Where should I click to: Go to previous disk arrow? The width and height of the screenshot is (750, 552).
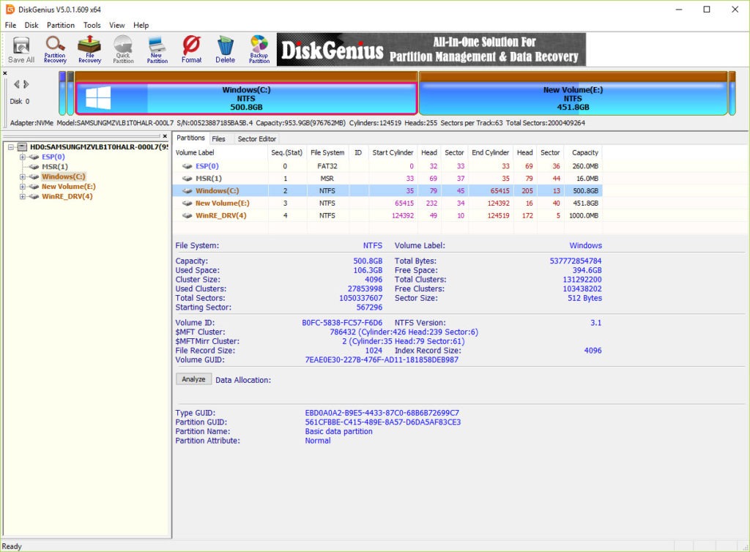click(x=17, y=85)
